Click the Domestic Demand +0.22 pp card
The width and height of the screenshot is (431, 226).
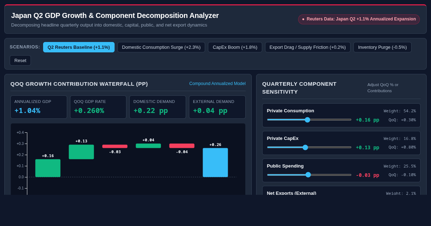[x=158, y=107]
